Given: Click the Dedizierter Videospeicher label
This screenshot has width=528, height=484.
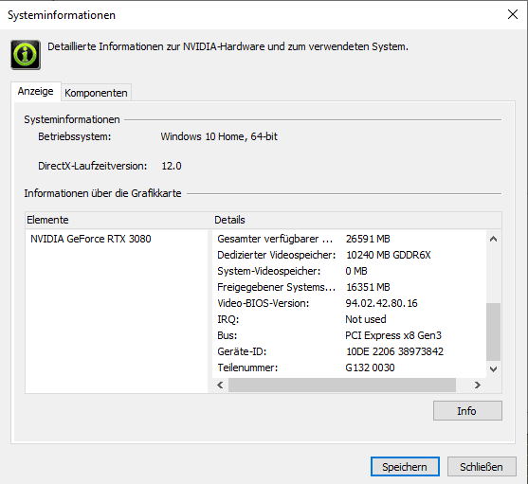Looking at the screenshot, I should pos(277,255).
